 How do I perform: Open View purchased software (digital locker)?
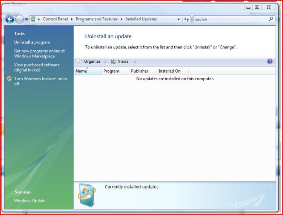pyautogui.click(x=37, y=67)
